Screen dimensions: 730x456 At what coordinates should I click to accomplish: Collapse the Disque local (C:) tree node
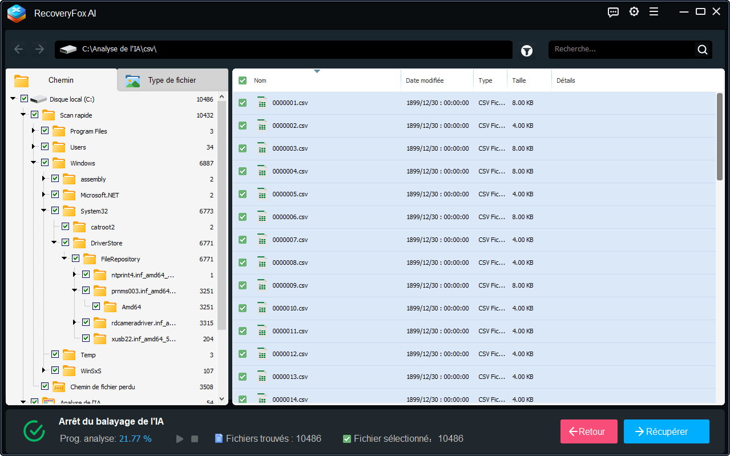(13, 99)
